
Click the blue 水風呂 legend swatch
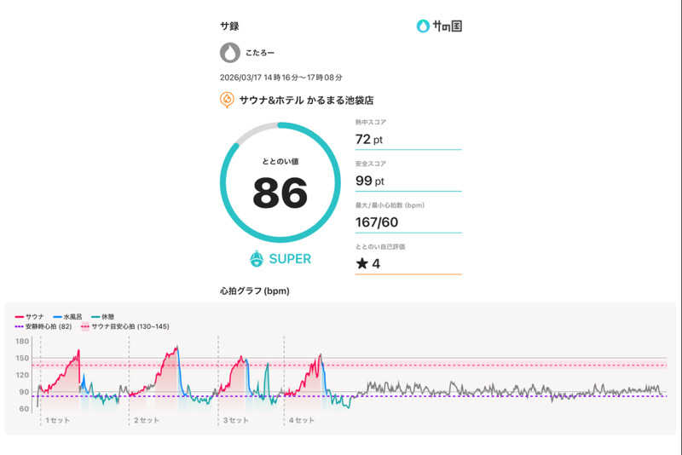point(57,317)
